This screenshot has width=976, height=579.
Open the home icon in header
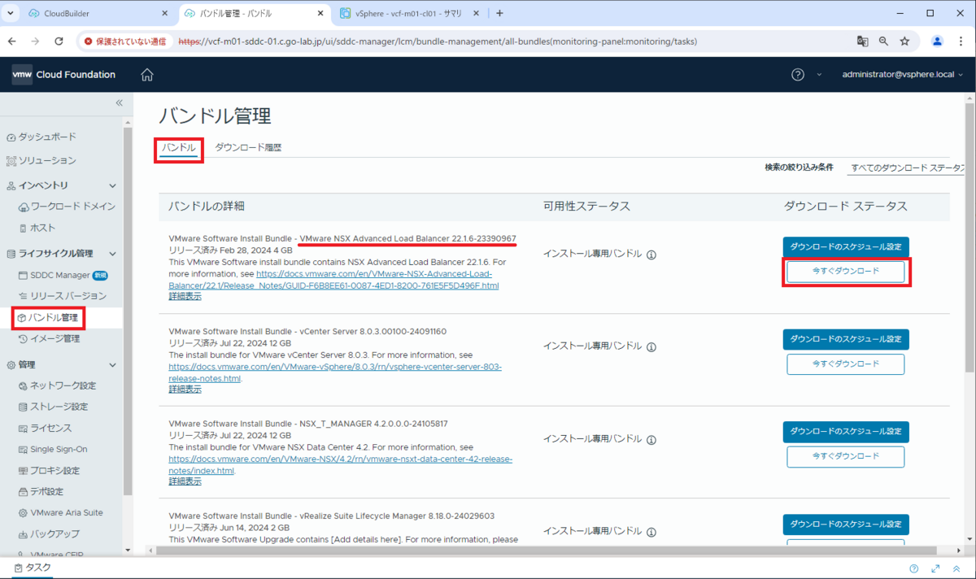147,75
